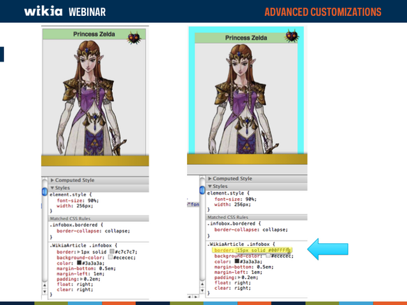Expand padding shorthand triangle in left panel

pos(81,279)
